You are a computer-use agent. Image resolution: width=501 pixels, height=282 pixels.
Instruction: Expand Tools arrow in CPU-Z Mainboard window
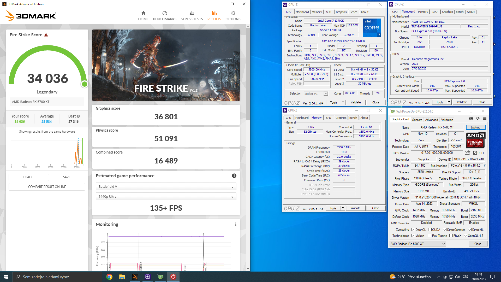pyautogui.click(x=449, y=102)
